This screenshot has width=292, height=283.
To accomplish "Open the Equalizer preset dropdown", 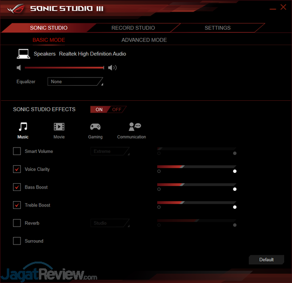I will 75,81.
